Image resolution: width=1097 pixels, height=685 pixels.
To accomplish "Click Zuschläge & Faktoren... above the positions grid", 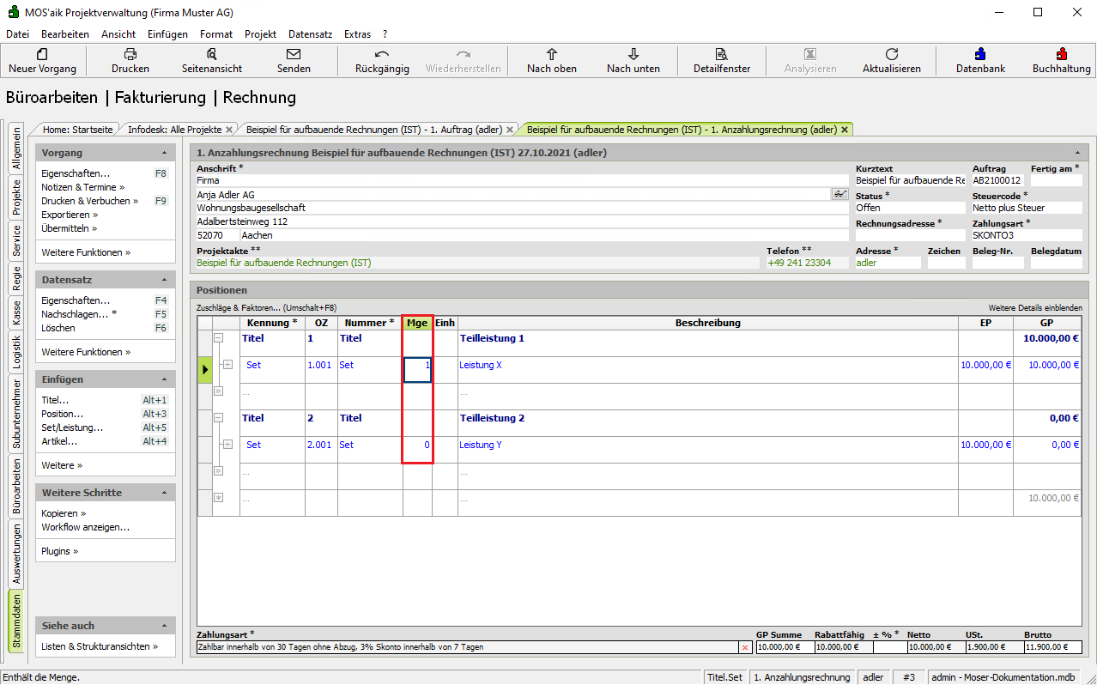I will click(266, 307).
